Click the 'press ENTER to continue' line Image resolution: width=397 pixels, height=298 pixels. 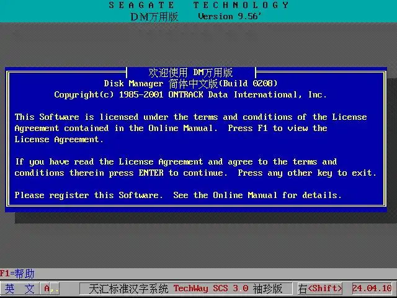195,173
